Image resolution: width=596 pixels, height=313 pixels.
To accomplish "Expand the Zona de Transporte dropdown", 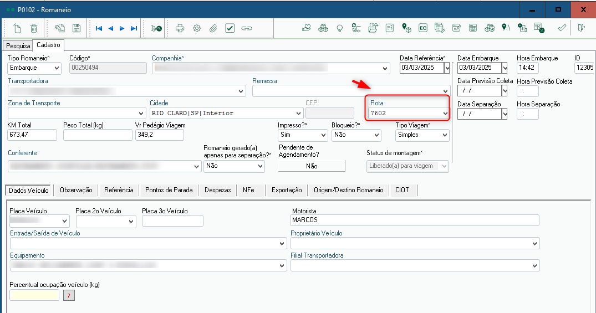I will (x=141, y=113).
